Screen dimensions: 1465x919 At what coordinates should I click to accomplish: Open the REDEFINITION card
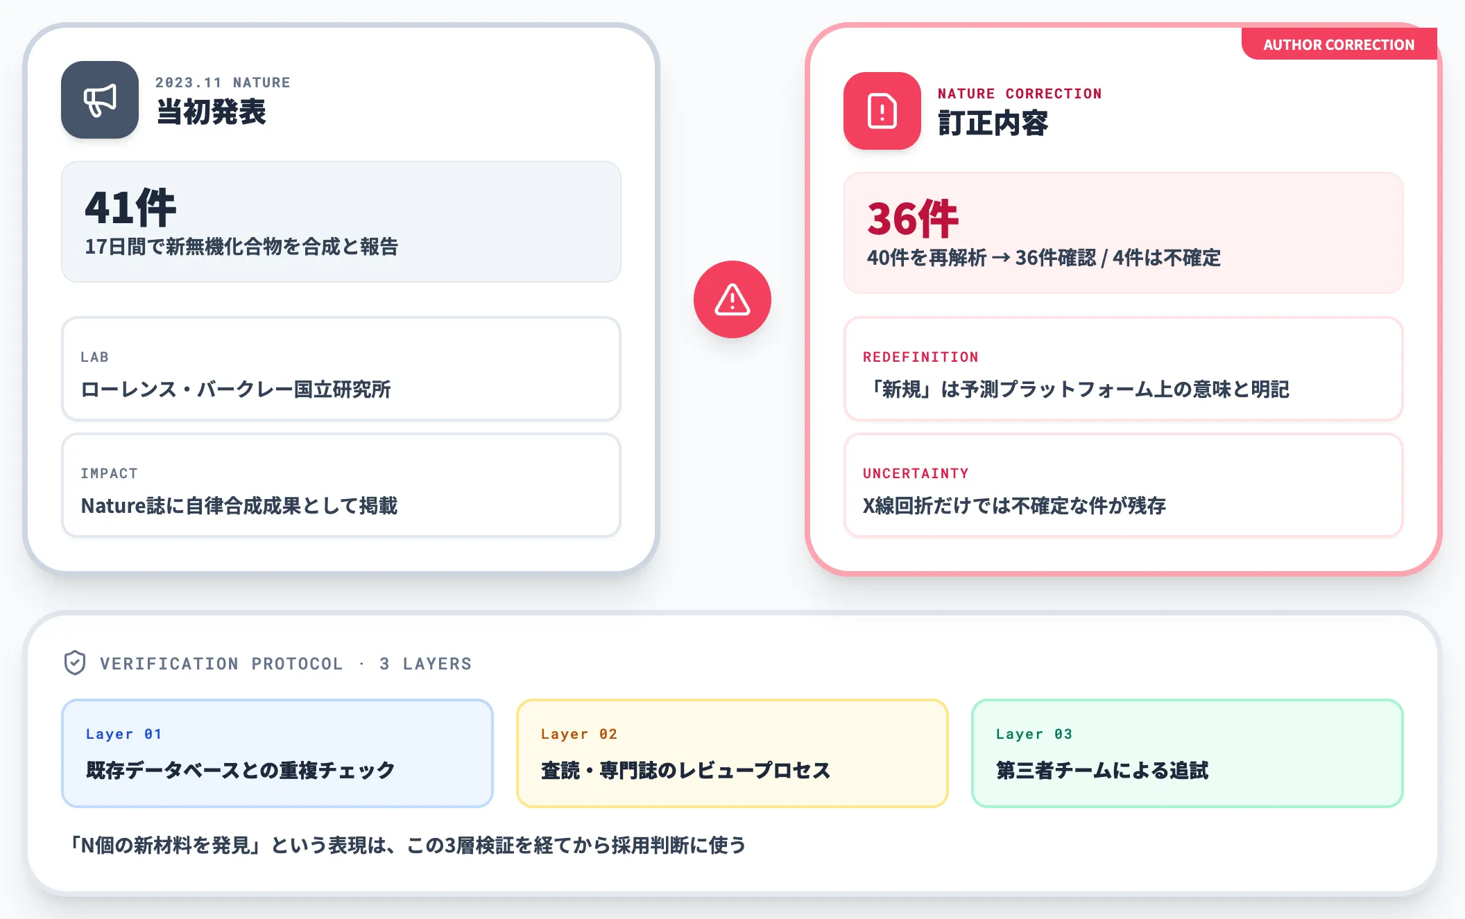pos(1124,369)
